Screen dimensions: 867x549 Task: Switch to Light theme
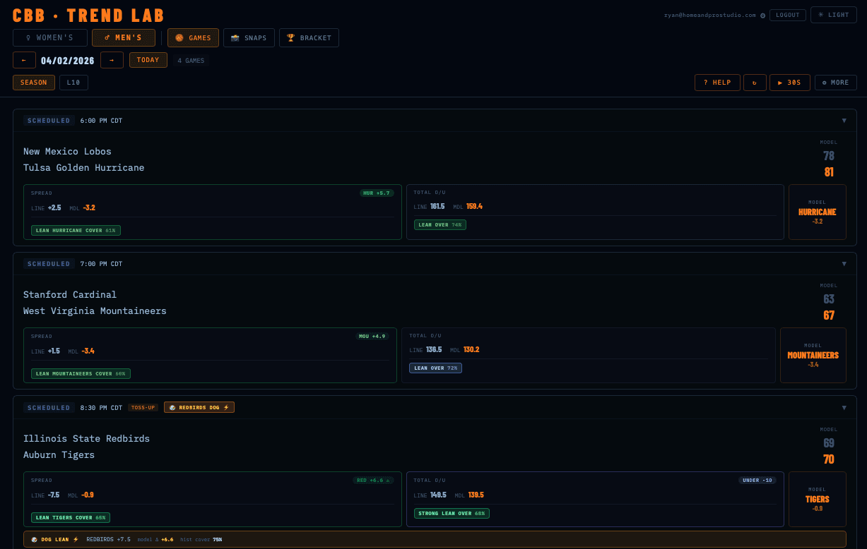[x=834, y=15]
